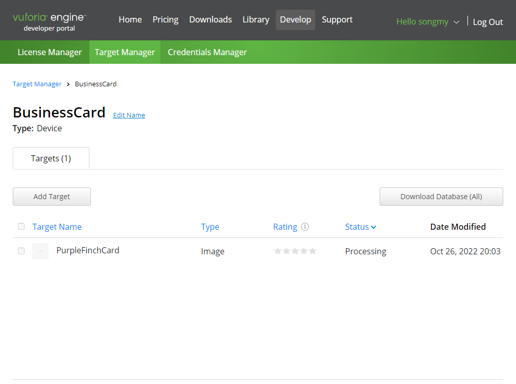Viewport: 516px width, 384px height.
Task: Open the PurpleFinchCard target
Action: (x=88, y=250)
